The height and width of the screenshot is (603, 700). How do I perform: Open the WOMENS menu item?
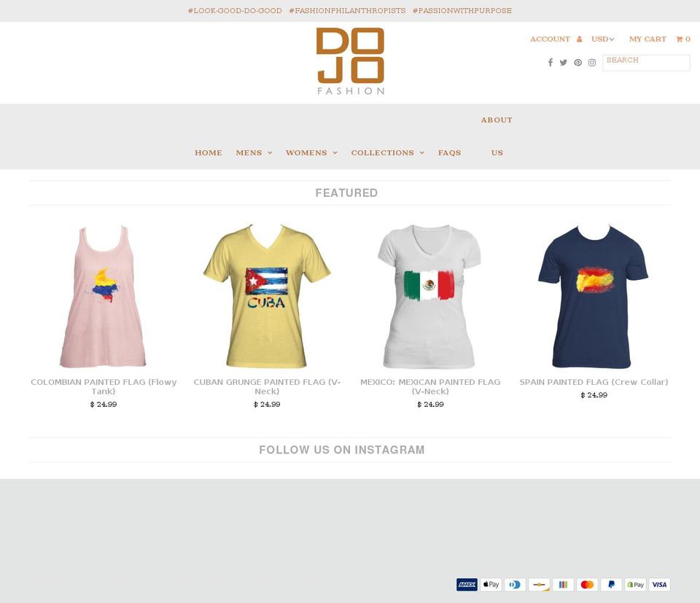306,152
